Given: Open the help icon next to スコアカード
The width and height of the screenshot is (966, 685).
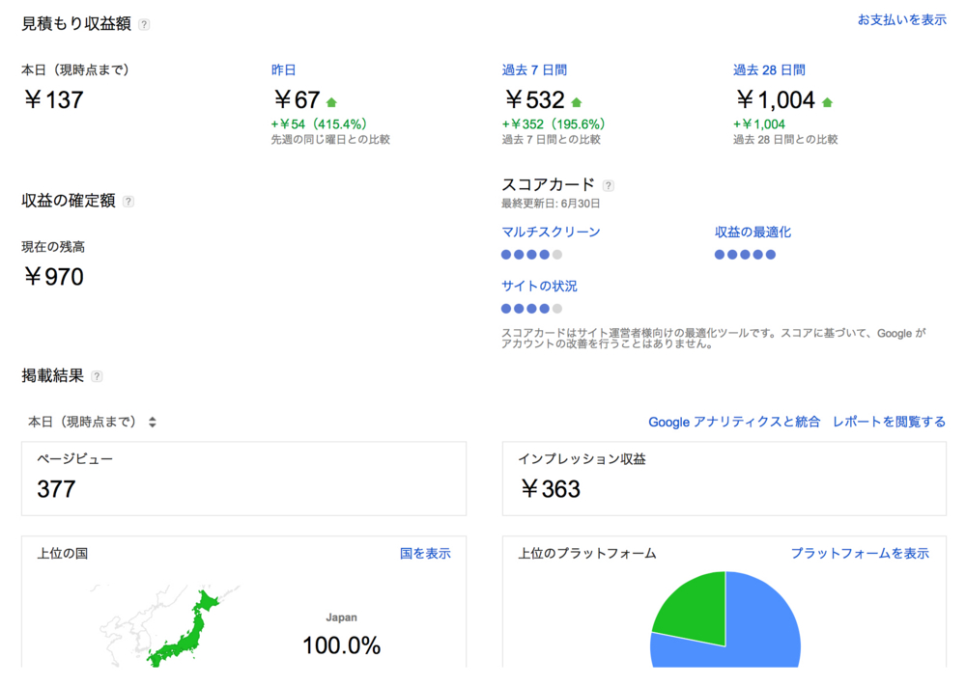Looking at the screenshot, I should click(608, 183).
